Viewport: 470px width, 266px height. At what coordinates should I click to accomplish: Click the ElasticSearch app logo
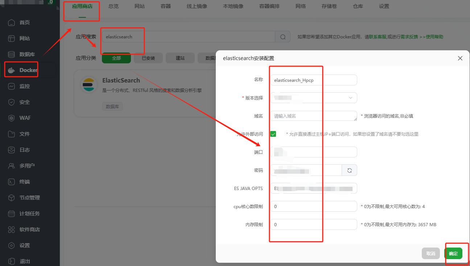(89, 85)
